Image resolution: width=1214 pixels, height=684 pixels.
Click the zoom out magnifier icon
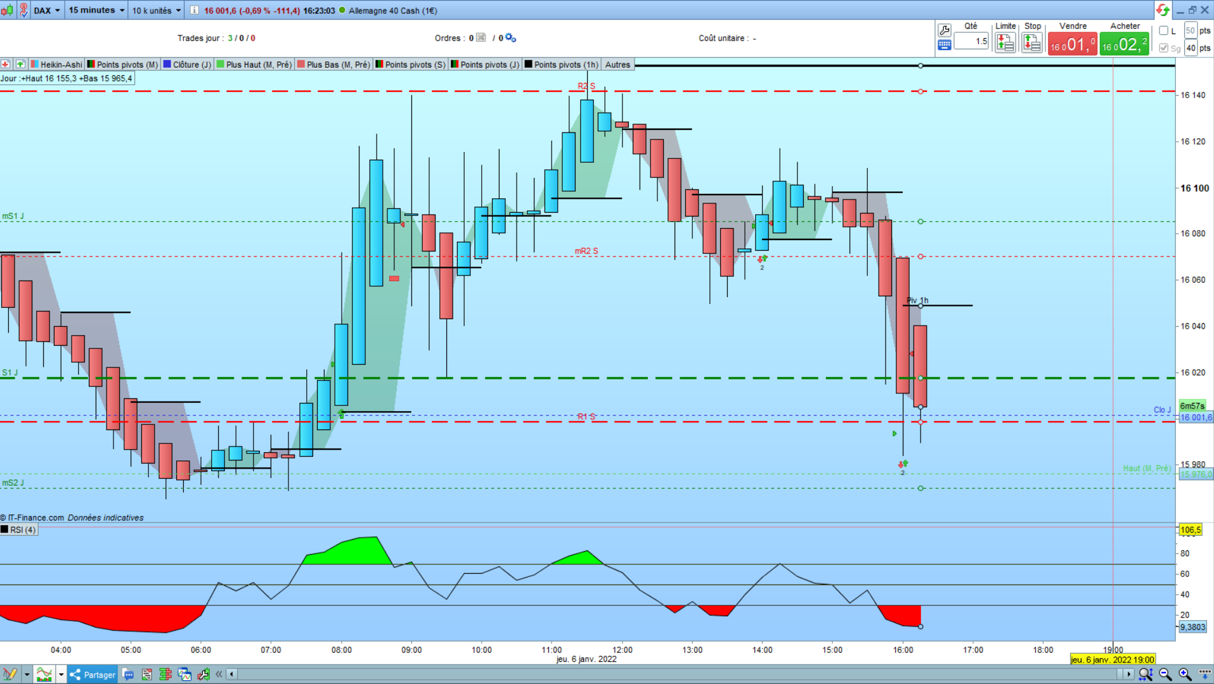[x=1165, y=674]
